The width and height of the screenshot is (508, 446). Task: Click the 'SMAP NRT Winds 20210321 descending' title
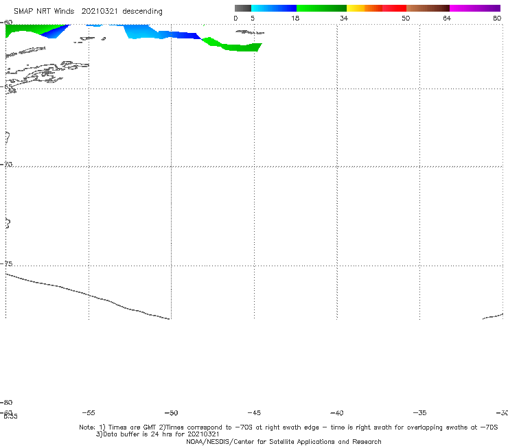(88, 12)
